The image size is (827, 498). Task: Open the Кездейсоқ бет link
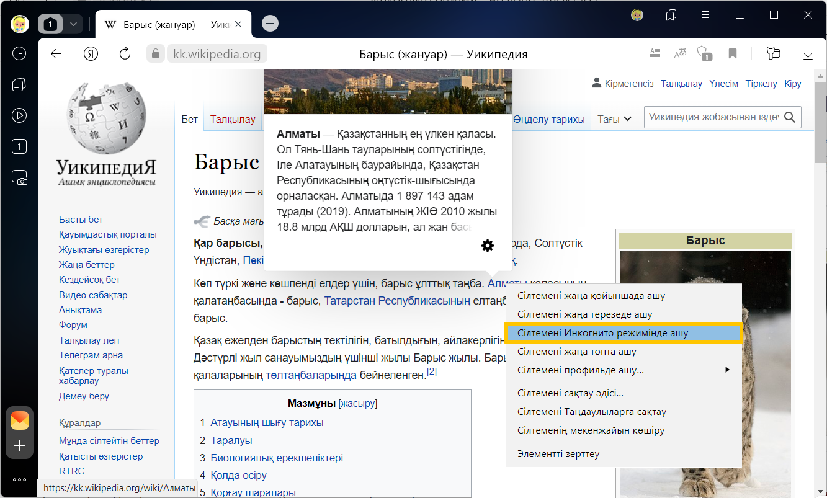pyautogui.click(x=89, y=280)
